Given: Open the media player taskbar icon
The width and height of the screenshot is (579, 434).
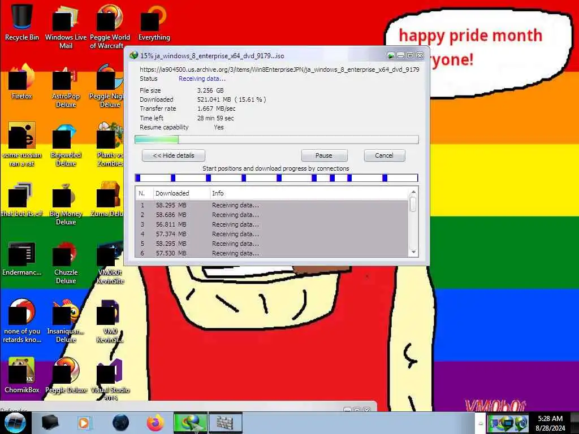Looking at the screenshot, I should (84, 423).
